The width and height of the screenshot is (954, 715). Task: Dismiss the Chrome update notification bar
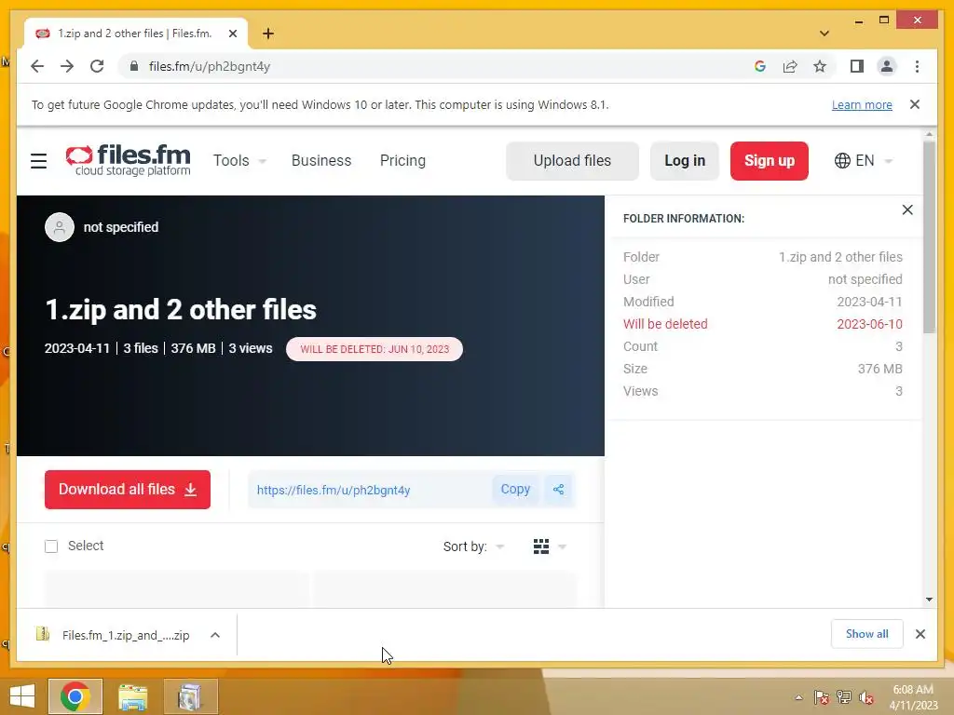[x=915, y=104]
